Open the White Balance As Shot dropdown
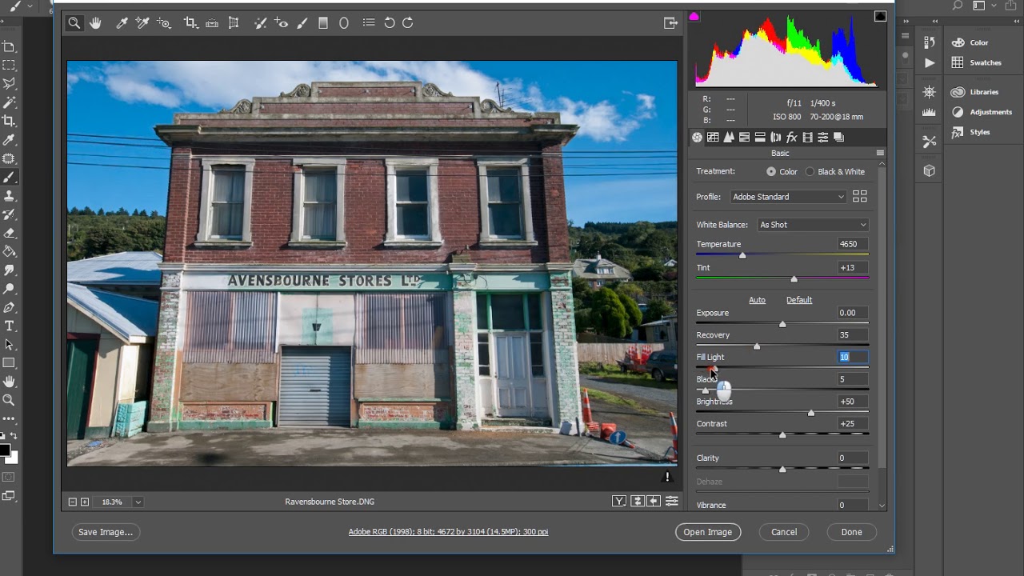 [x=812, y=225]
